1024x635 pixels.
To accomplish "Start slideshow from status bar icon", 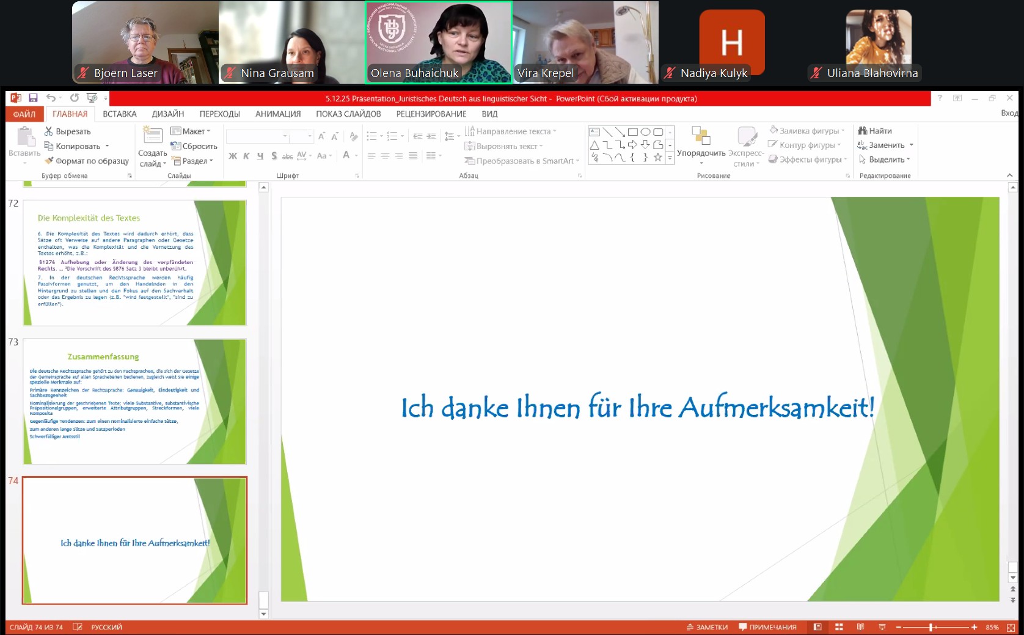I will pos(882,627).
